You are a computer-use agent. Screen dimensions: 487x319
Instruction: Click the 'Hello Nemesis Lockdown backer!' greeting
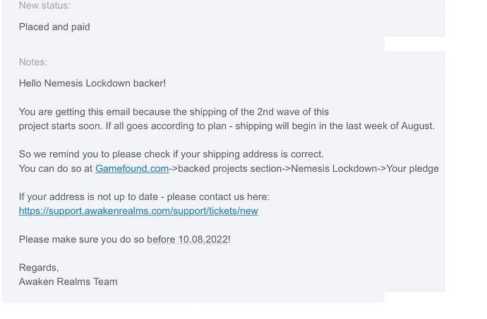92,83
